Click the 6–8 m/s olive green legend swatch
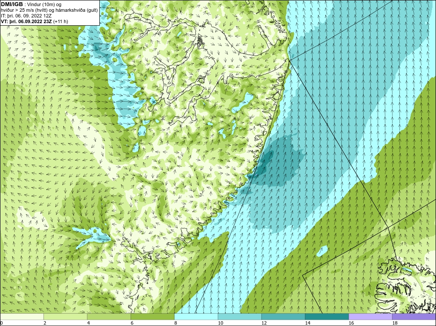The height and width of the screenshot is (326, 436). pyautogui.click(x=153, y=317)
